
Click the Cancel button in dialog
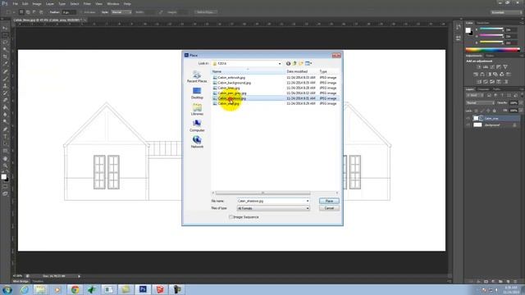point(329,208)
